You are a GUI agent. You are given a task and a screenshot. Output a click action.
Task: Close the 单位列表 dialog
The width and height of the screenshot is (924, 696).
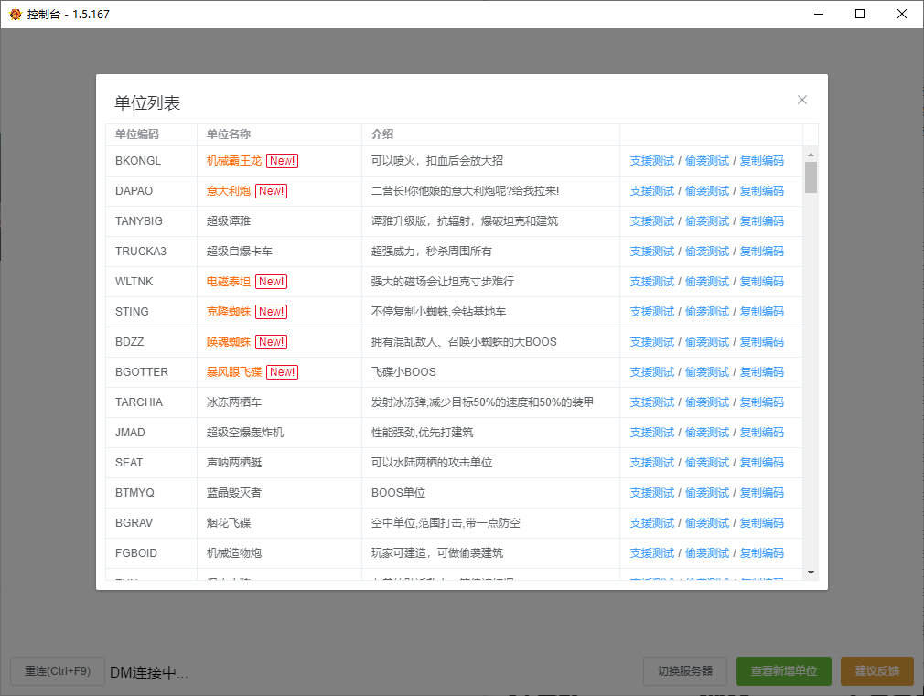[x=802, y=100]
